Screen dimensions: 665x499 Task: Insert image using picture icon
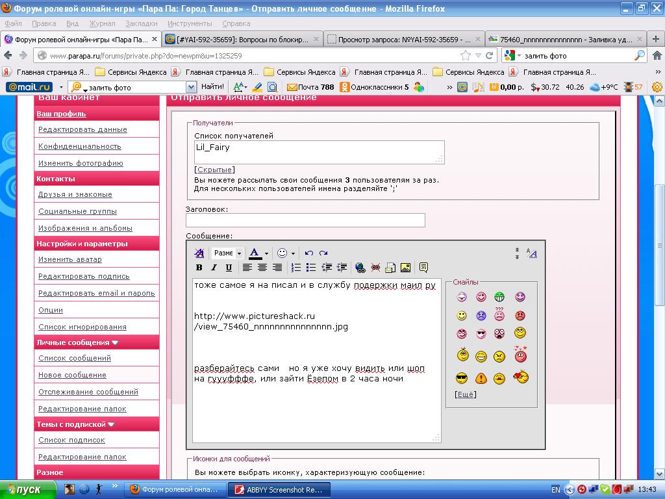click(405, 267)
